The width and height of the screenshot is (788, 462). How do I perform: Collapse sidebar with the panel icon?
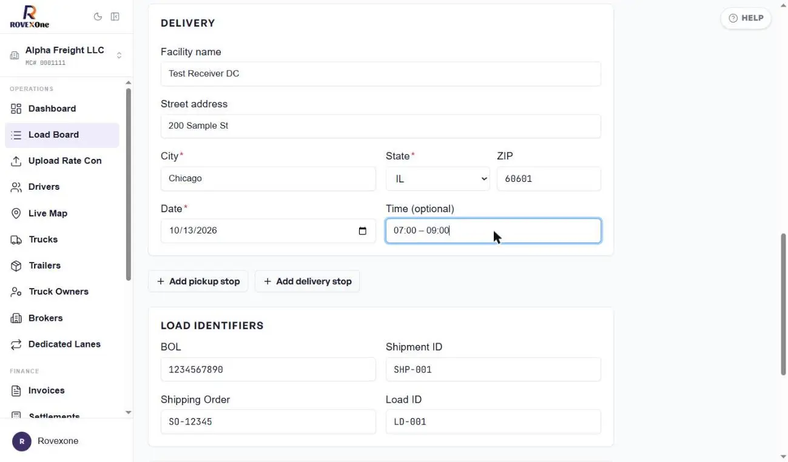(115, 17)
